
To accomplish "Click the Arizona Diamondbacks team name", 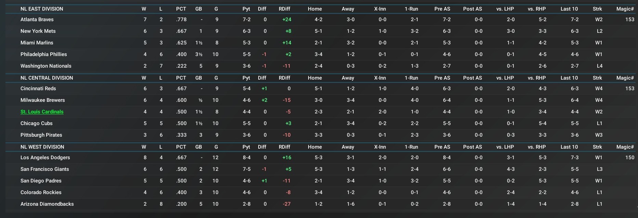I will coord(47,204).
